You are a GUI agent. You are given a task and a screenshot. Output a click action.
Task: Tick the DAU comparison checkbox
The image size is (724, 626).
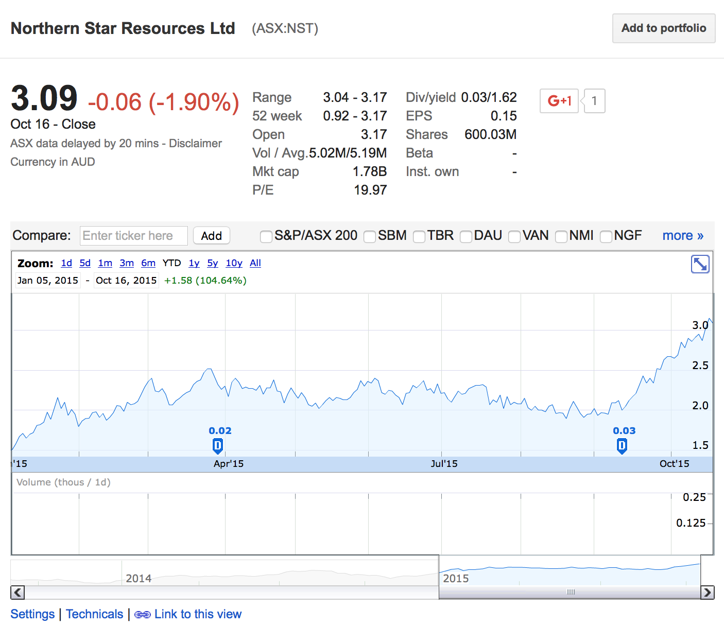point(466,236)
